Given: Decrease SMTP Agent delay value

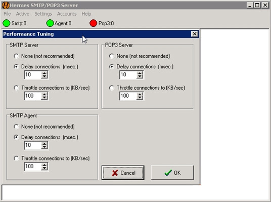Looking at the screenshot, I should [x=44, y=147].
